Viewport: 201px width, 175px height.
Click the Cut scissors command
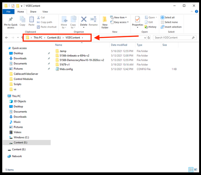[x=41, y=17]
